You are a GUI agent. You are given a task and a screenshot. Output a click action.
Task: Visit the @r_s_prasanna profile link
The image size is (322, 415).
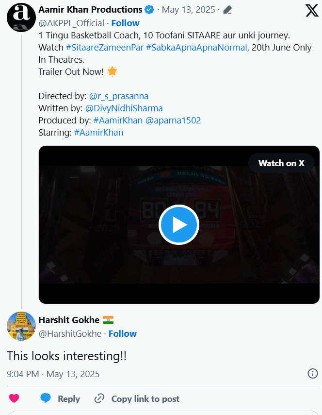click(119, 96)
